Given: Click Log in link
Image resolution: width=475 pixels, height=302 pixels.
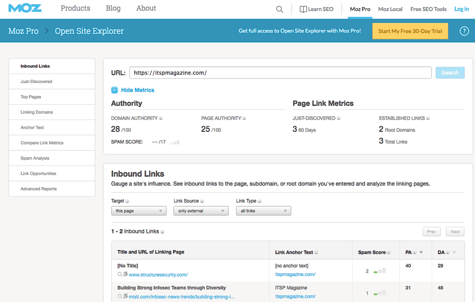Looking at the screenshot, I should click(x=462, y=9).
